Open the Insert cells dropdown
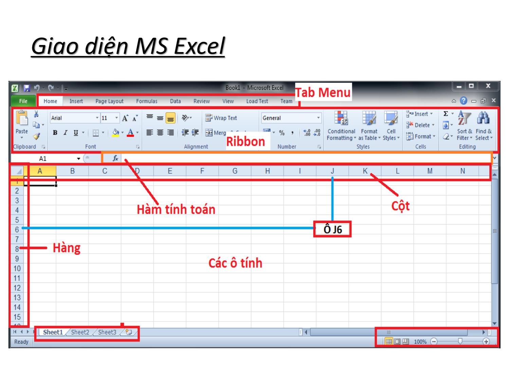Image resolution: width=509 pixels, height=382 pixels. 420,114
